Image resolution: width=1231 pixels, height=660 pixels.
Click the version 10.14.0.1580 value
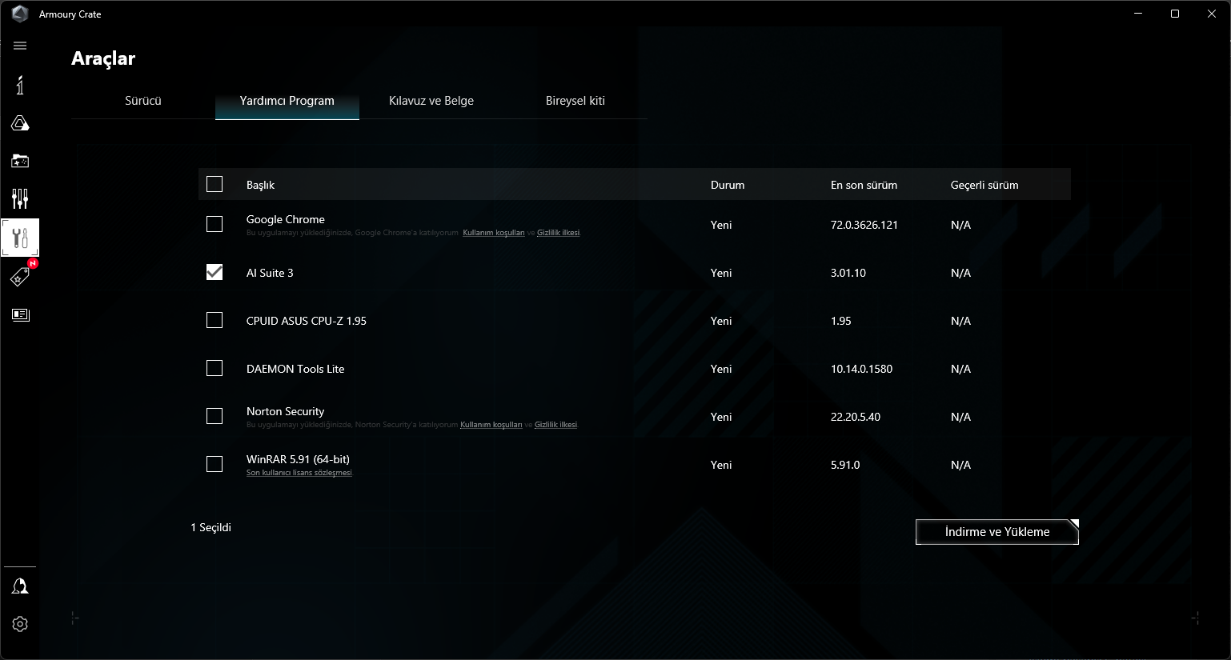coord(861,369)
